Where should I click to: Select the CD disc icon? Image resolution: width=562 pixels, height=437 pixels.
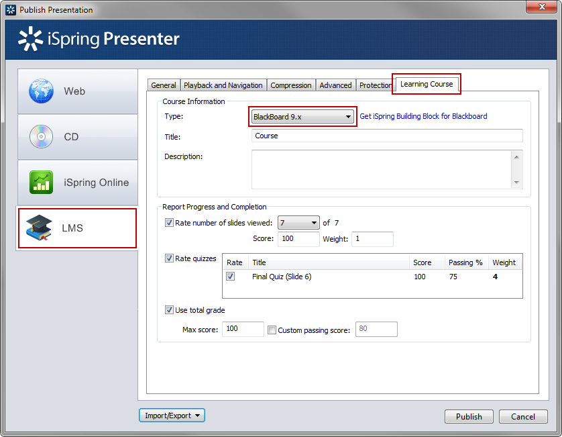click(x=41, y=137)
